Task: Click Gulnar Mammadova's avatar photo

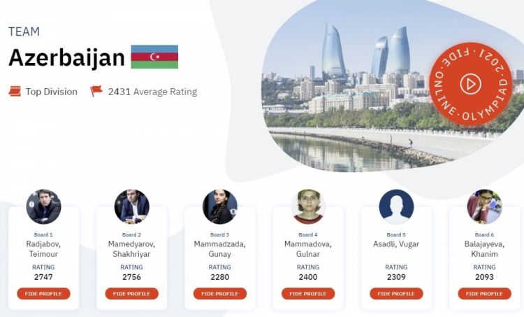Action: (x=308, y=206)
